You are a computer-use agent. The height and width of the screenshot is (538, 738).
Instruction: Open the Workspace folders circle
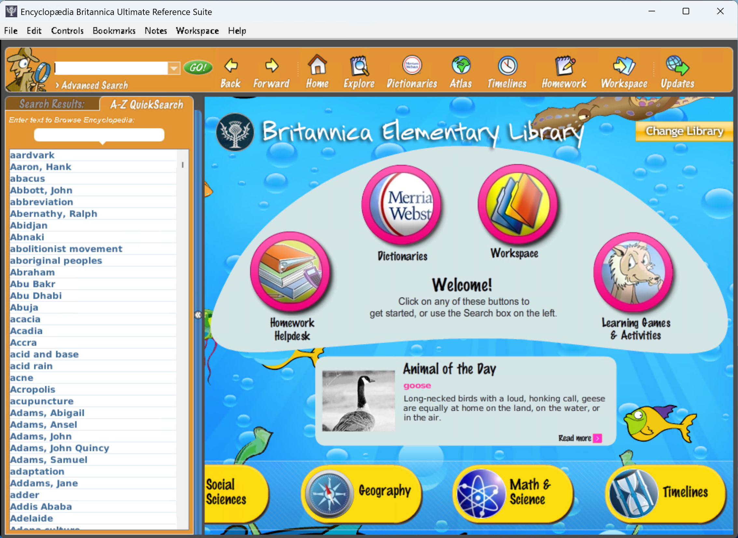518,204
